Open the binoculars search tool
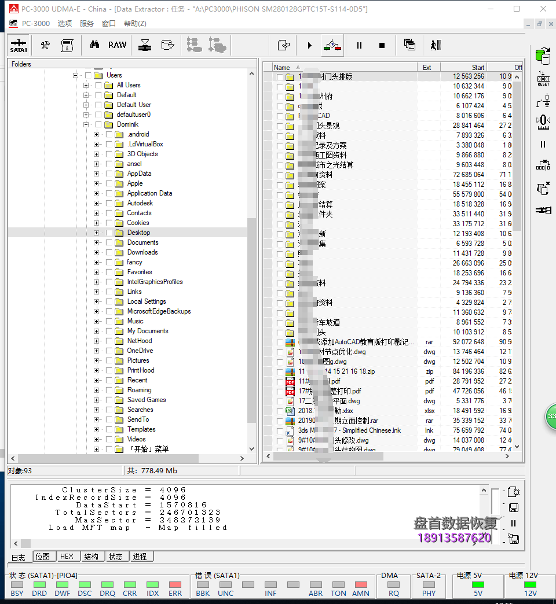556x604 pixels. click(x=94, y=45)
